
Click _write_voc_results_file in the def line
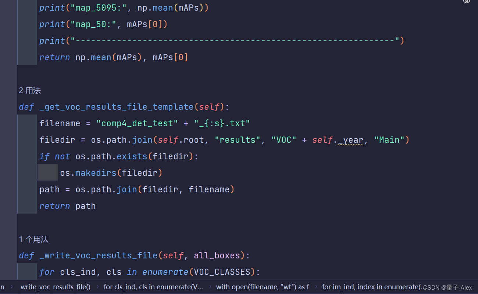tap(99, 255)
